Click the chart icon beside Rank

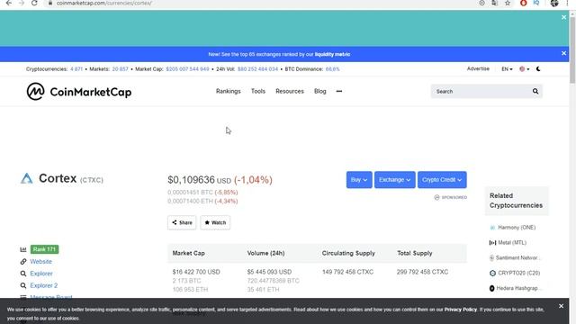(x=23, y=249)
